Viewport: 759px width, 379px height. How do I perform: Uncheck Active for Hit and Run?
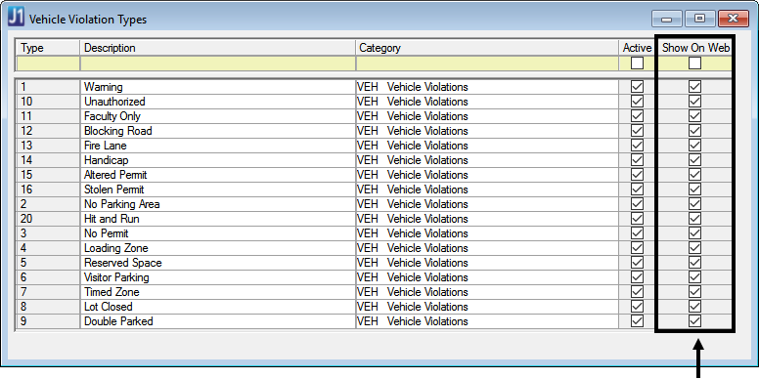637,219
